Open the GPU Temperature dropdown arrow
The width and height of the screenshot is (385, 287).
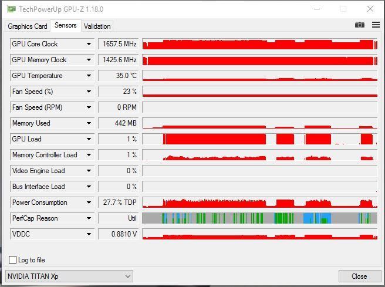(89, 76)
